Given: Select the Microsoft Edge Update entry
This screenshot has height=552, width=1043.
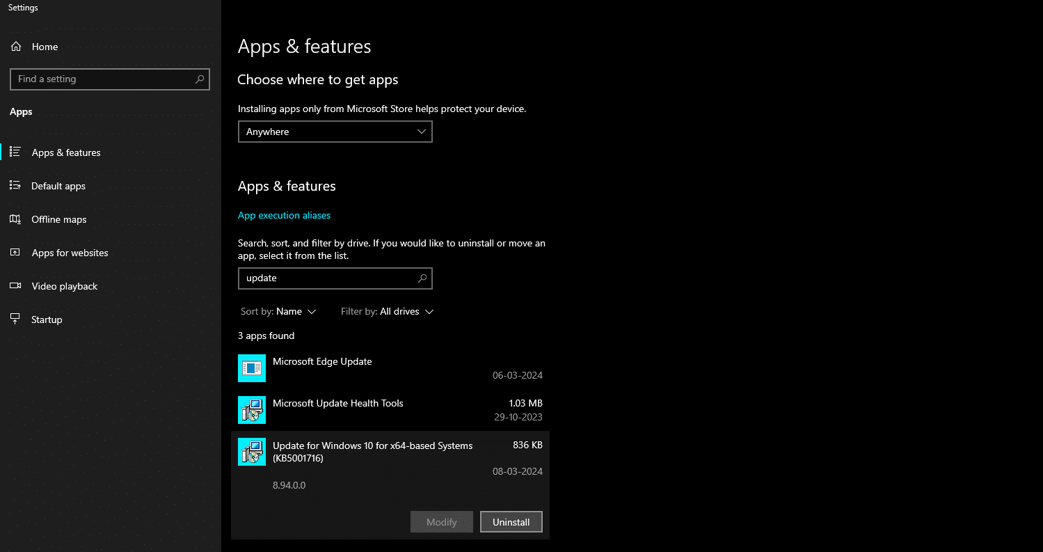Looking at the screenshot, I should coord(390,368).
